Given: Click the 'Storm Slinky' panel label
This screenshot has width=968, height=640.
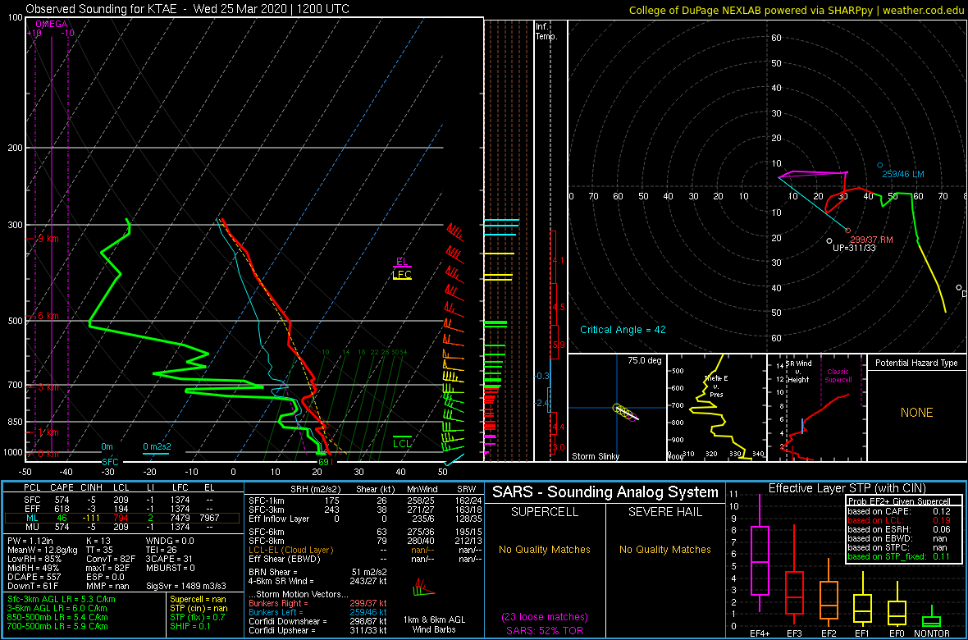Looking at the screenshot, I should pos(596,456).
